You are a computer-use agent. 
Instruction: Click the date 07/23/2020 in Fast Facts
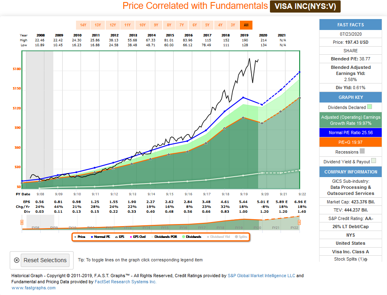350,34
